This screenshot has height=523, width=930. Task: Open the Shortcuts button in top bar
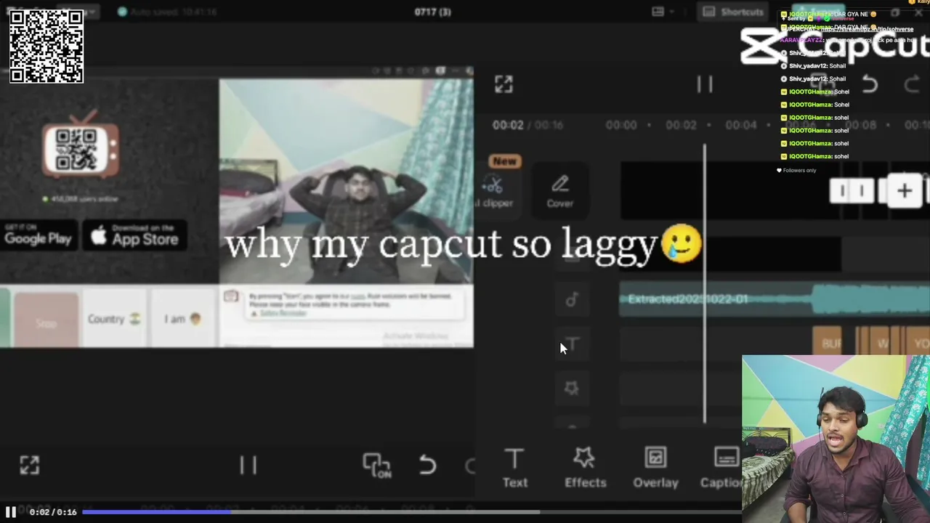(x=733, y=12)
